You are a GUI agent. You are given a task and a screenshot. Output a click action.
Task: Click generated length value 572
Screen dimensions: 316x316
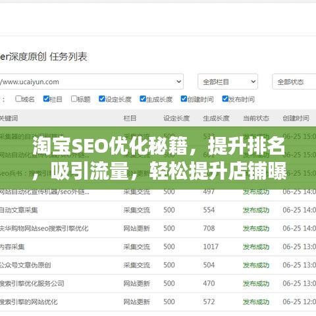[x=209, y=302]
